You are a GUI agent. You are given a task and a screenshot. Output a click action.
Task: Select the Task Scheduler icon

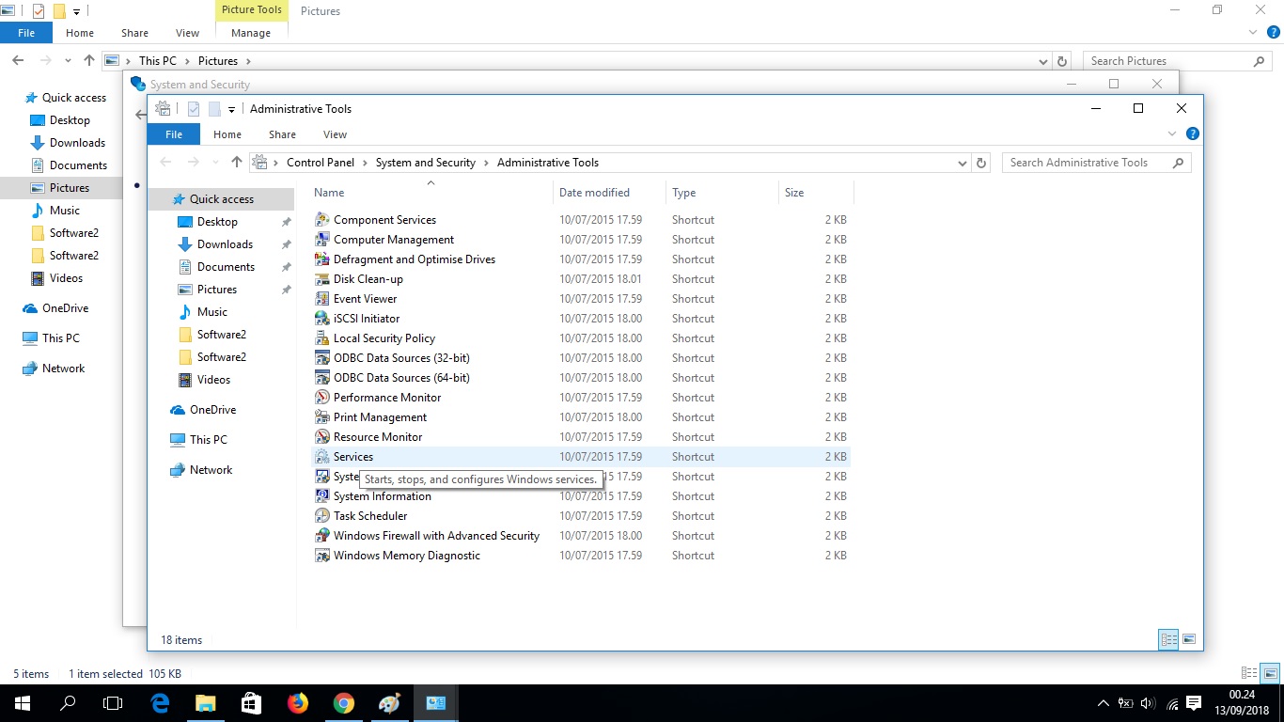(322, 516)
